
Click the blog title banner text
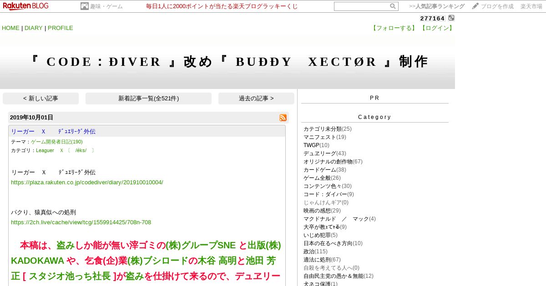[228, 62]
